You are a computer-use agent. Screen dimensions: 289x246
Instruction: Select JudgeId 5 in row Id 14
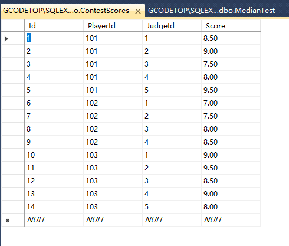tap(172, 207)
